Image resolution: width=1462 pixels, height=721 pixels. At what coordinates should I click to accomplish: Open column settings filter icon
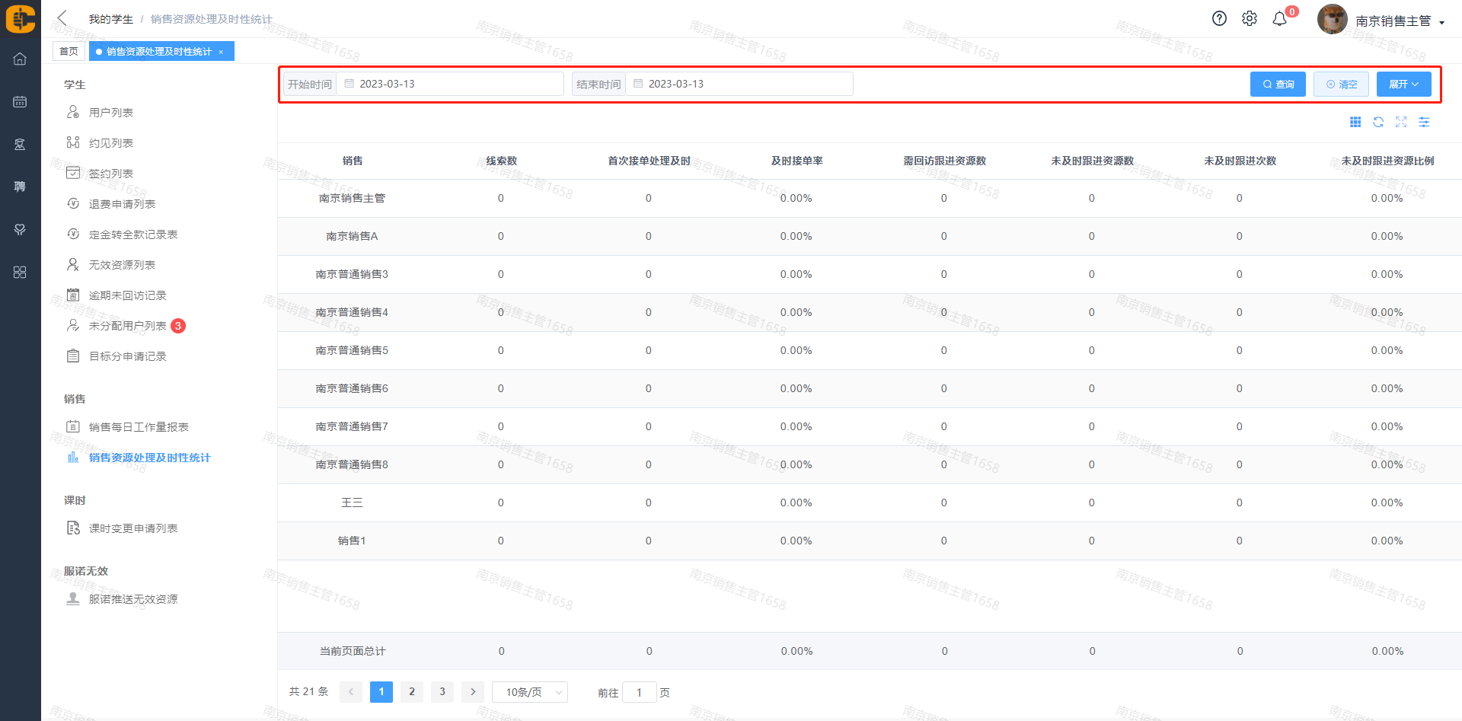pos(1424,122)
